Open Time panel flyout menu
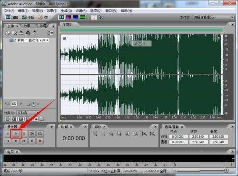Screen dimensions: 238x176 pyautogui.click(x=85, y=127)
